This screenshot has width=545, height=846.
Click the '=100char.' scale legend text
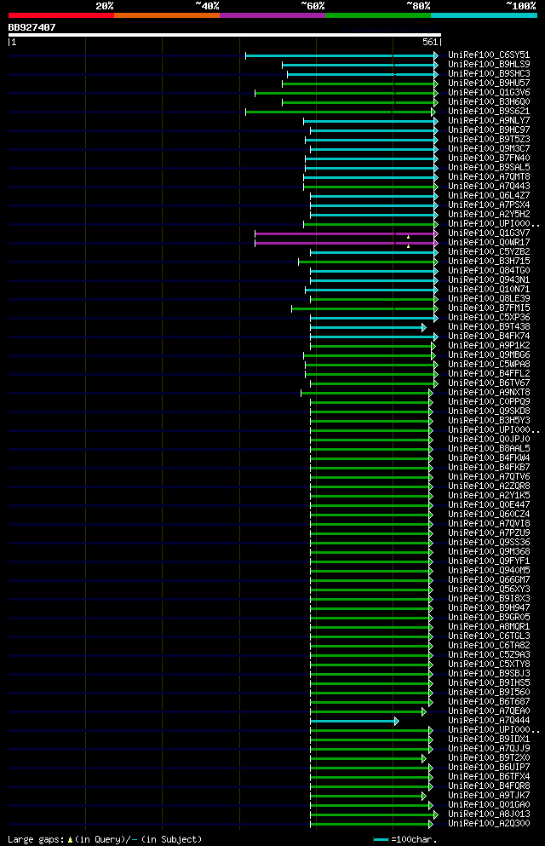click(x=414, y=839)
